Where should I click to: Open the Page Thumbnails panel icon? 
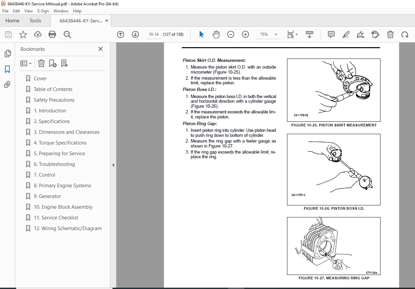tap(7, 54)
